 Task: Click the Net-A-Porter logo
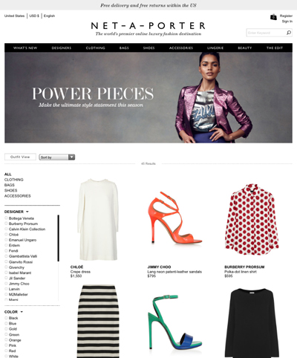148,26
